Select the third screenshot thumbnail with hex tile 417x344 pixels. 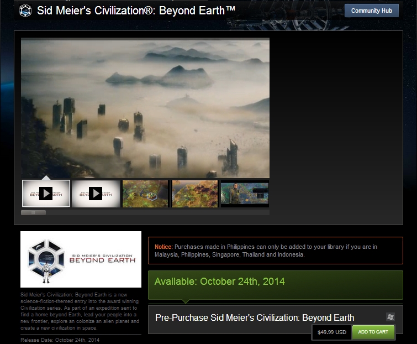(145, 194)
